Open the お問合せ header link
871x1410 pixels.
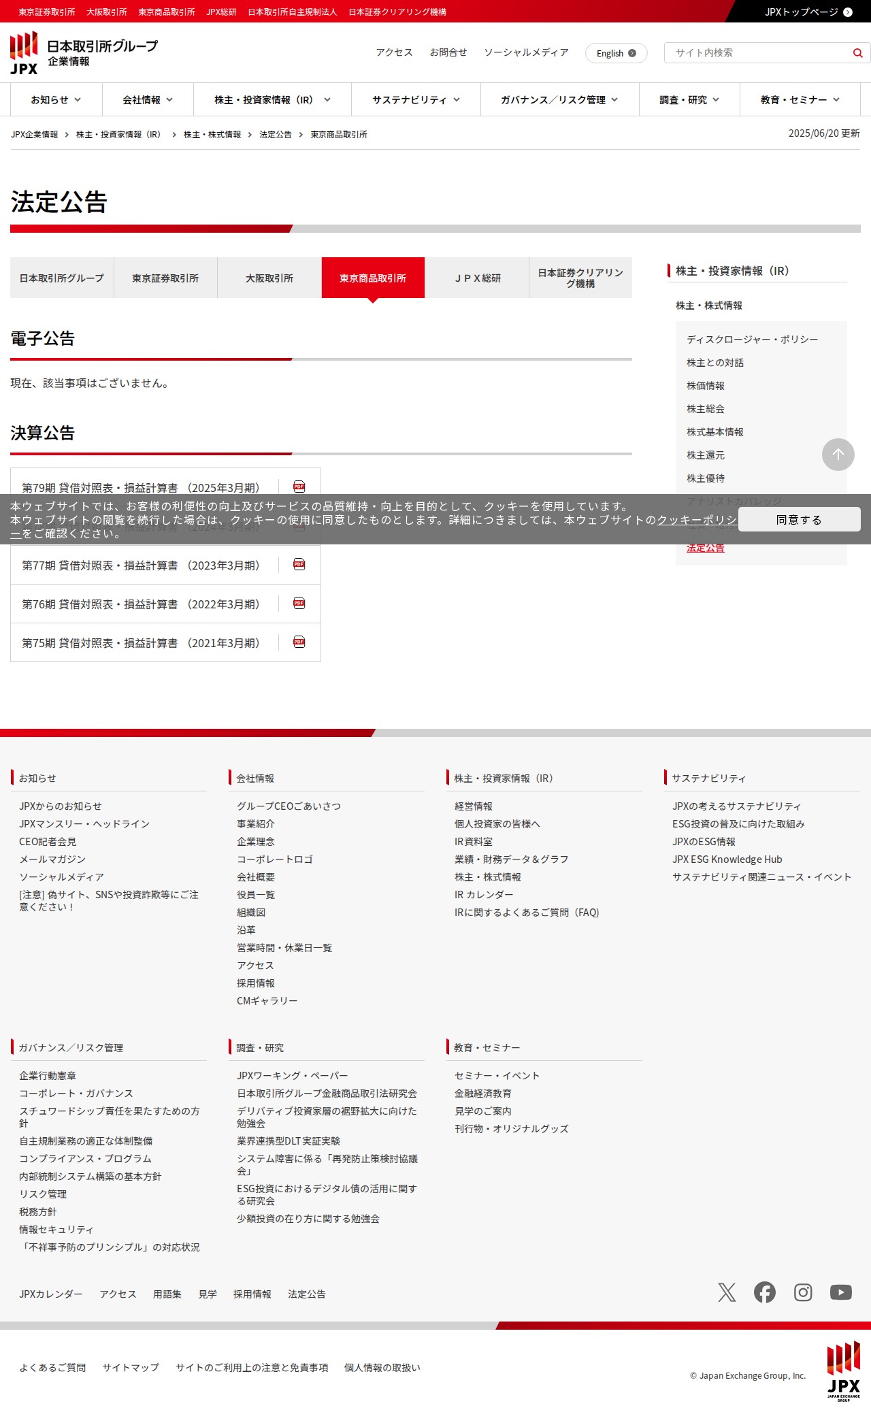[448, 52]
